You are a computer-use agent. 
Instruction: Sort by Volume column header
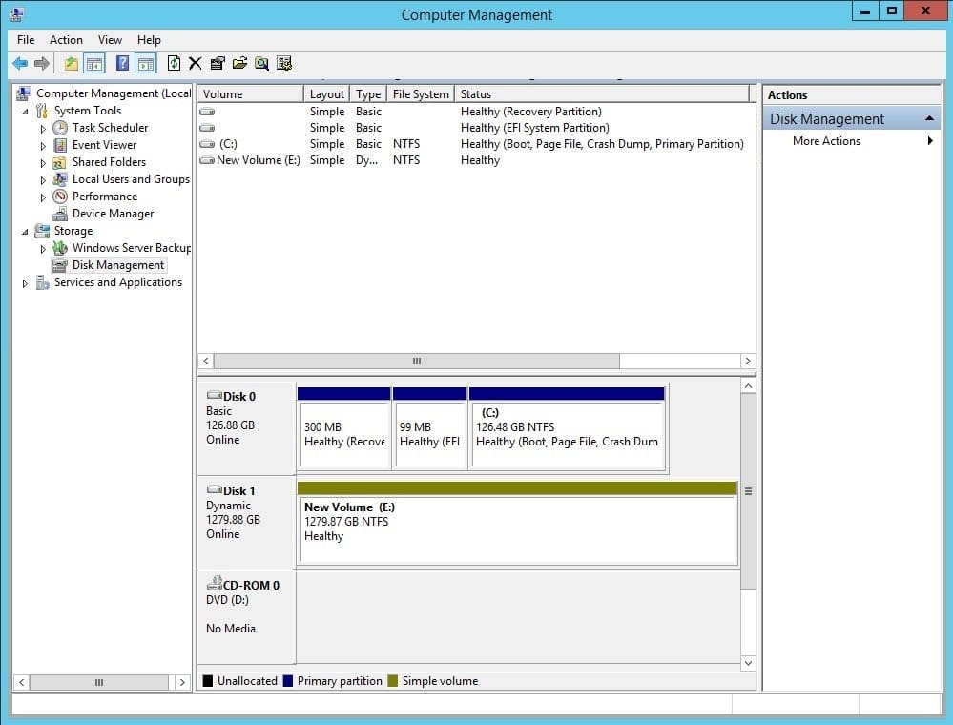[250, 94]
